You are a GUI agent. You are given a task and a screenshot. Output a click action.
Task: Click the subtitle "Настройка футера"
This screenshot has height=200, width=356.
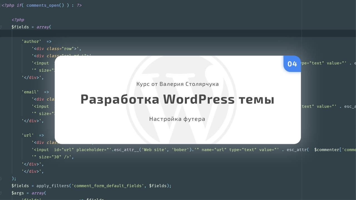click(x=177, y=119)
